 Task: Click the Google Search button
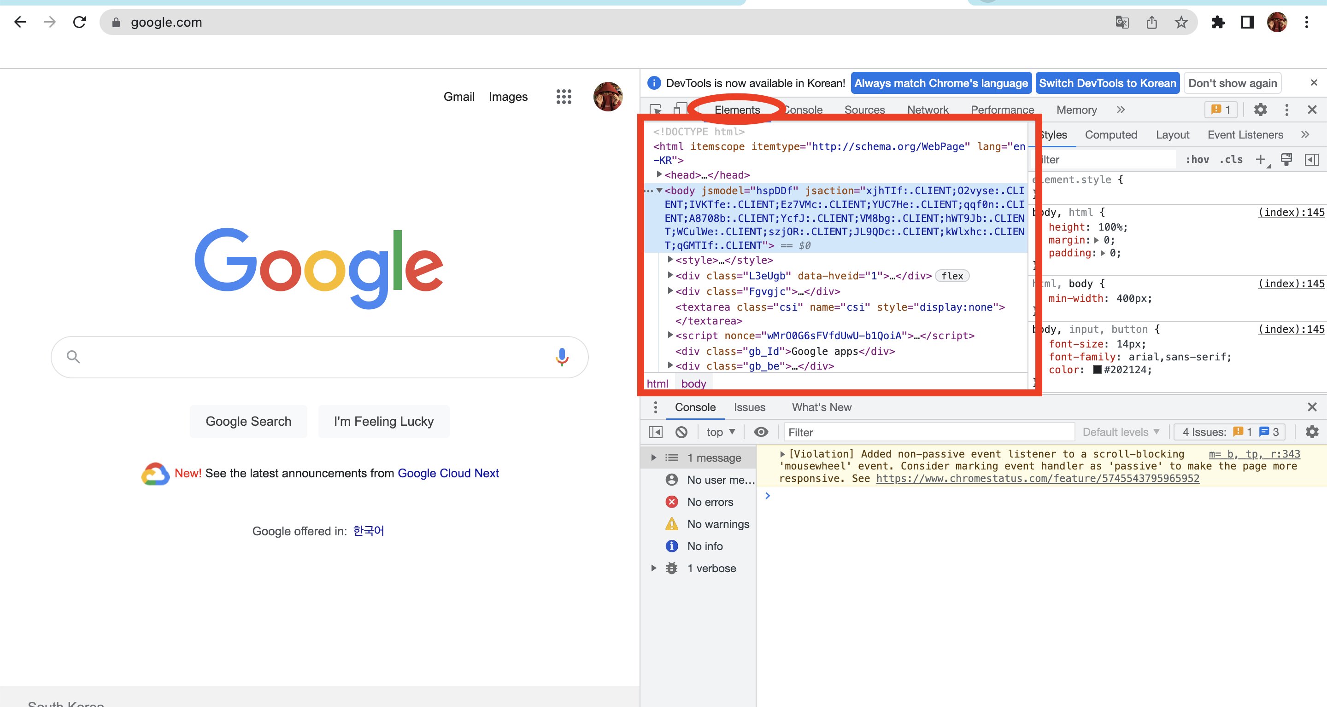pyautogui.click(x=248, y=421)
